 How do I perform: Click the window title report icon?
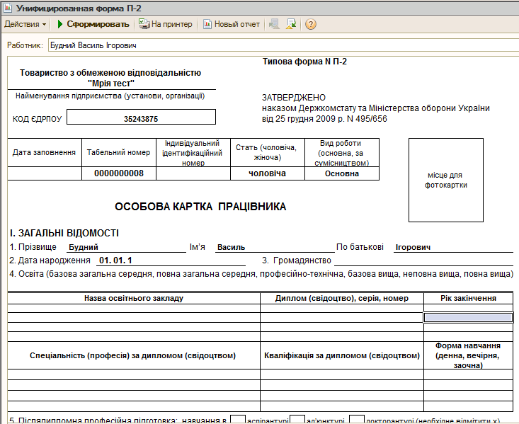7,8
